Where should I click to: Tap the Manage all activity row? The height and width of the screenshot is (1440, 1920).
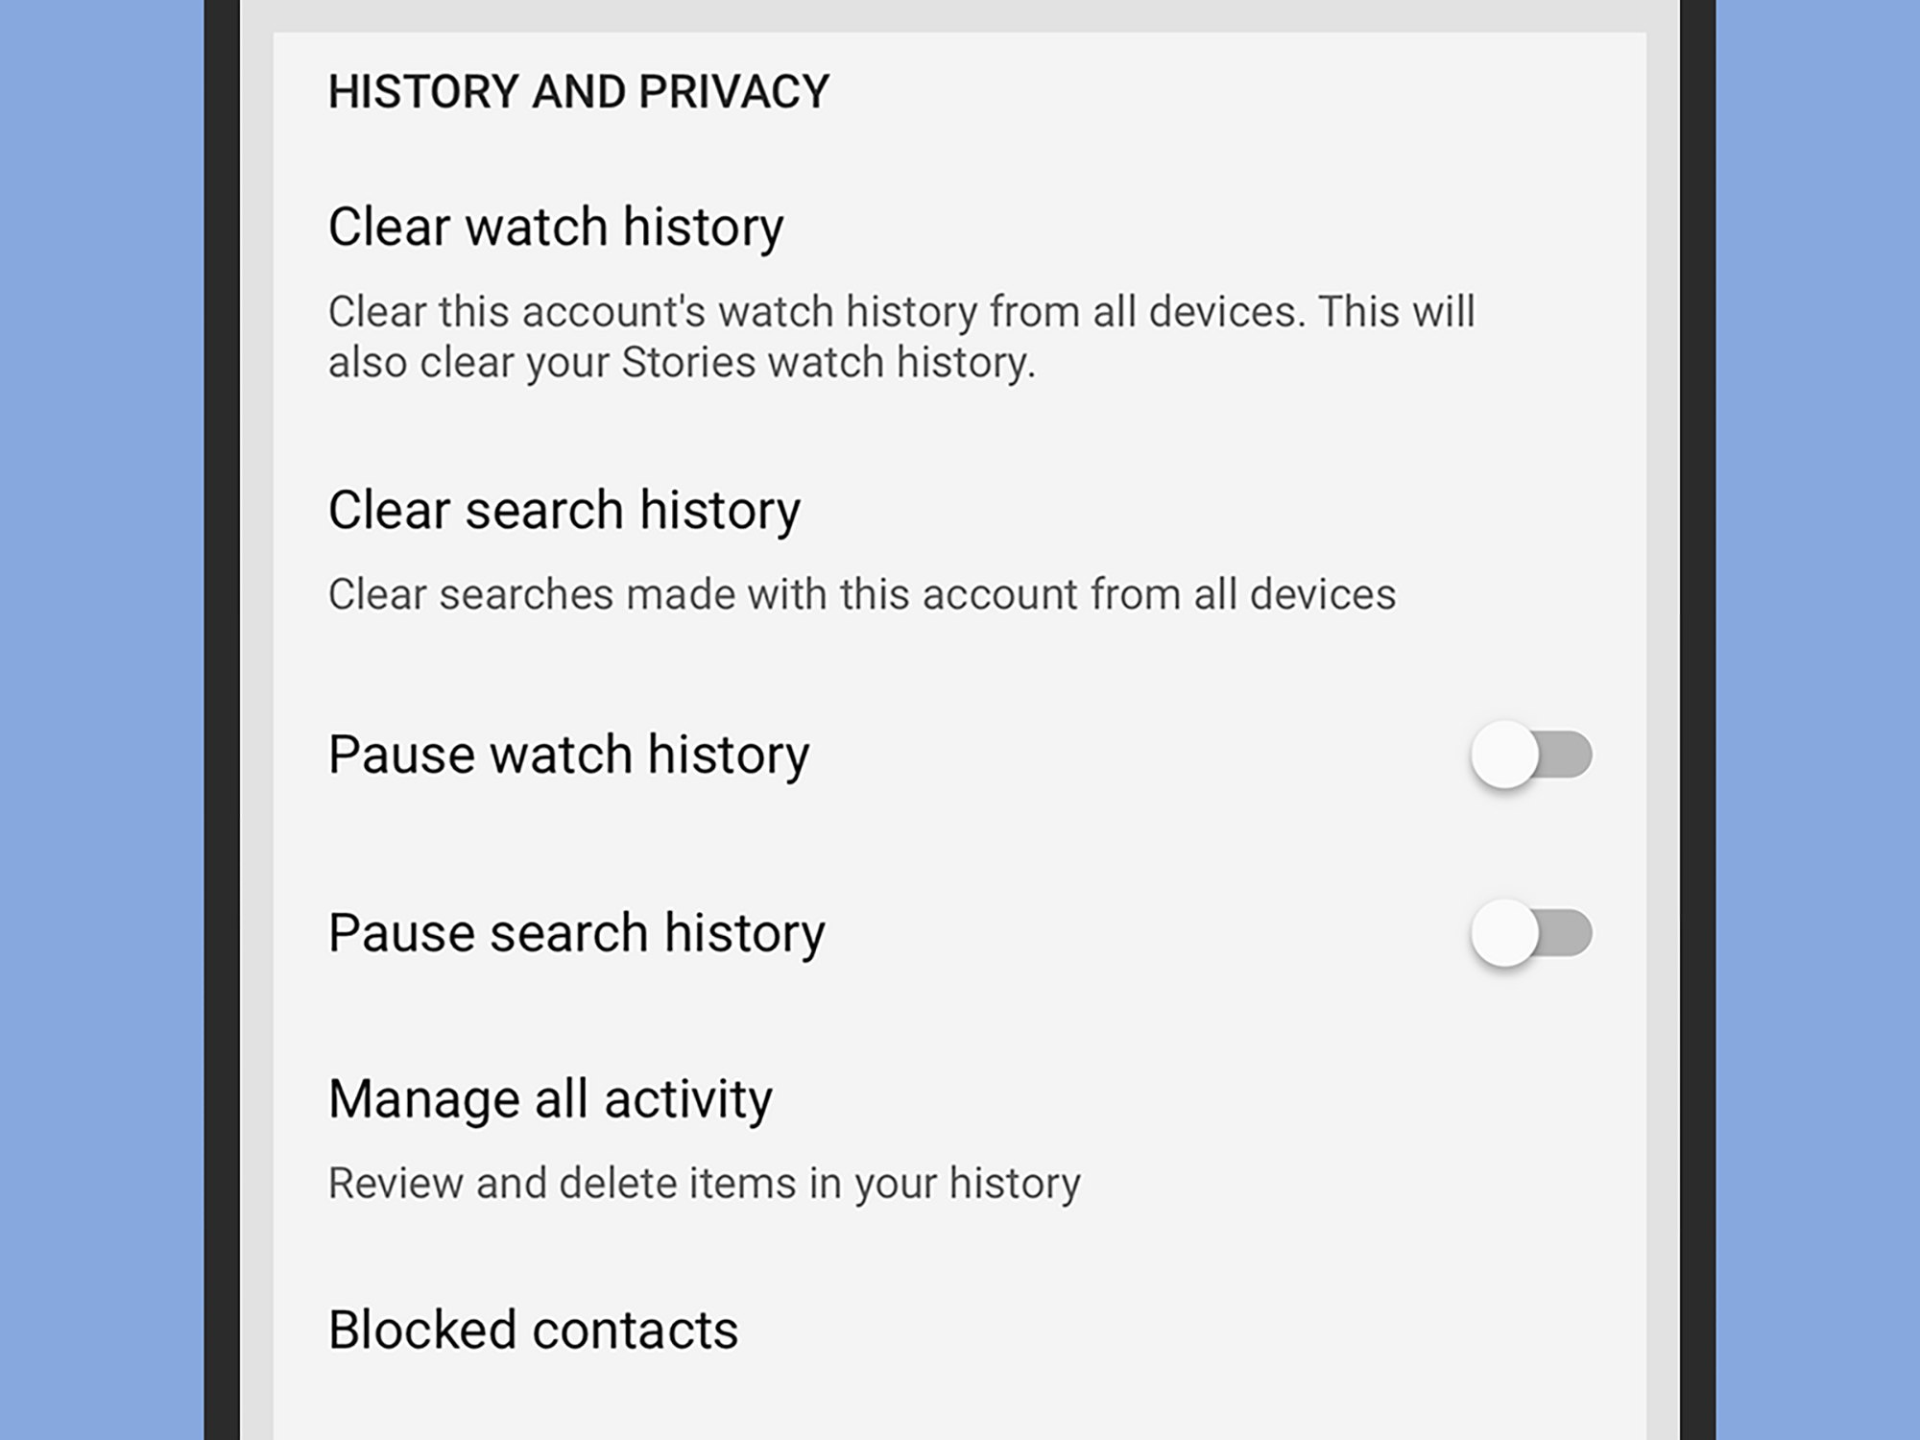click(550, 1097)
